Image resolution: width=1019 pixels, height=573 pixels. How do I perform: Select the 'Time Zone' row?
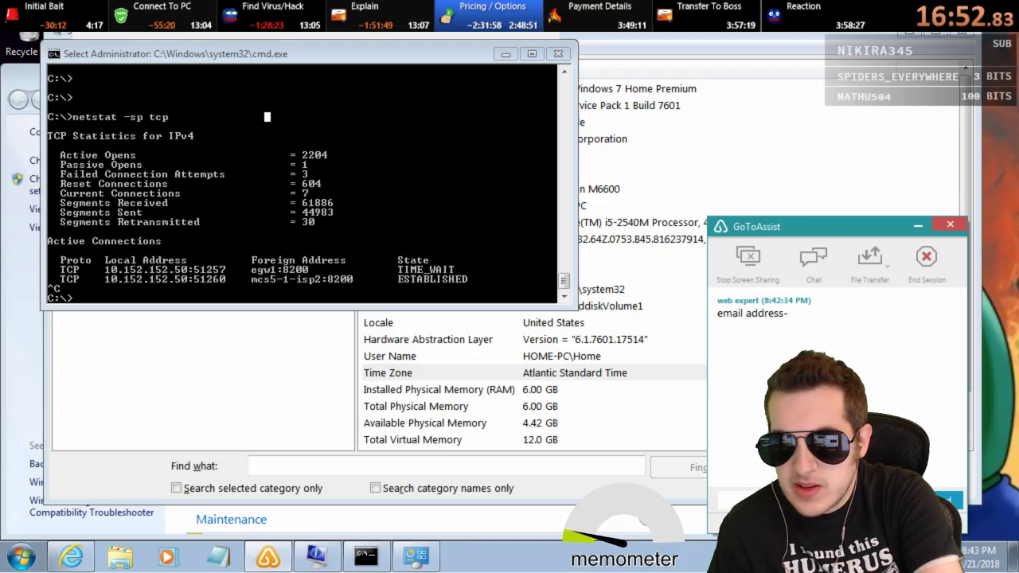click(532, 372)
